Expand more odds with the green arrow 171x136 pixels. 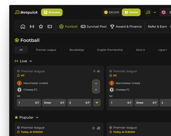tap(97, 103)
